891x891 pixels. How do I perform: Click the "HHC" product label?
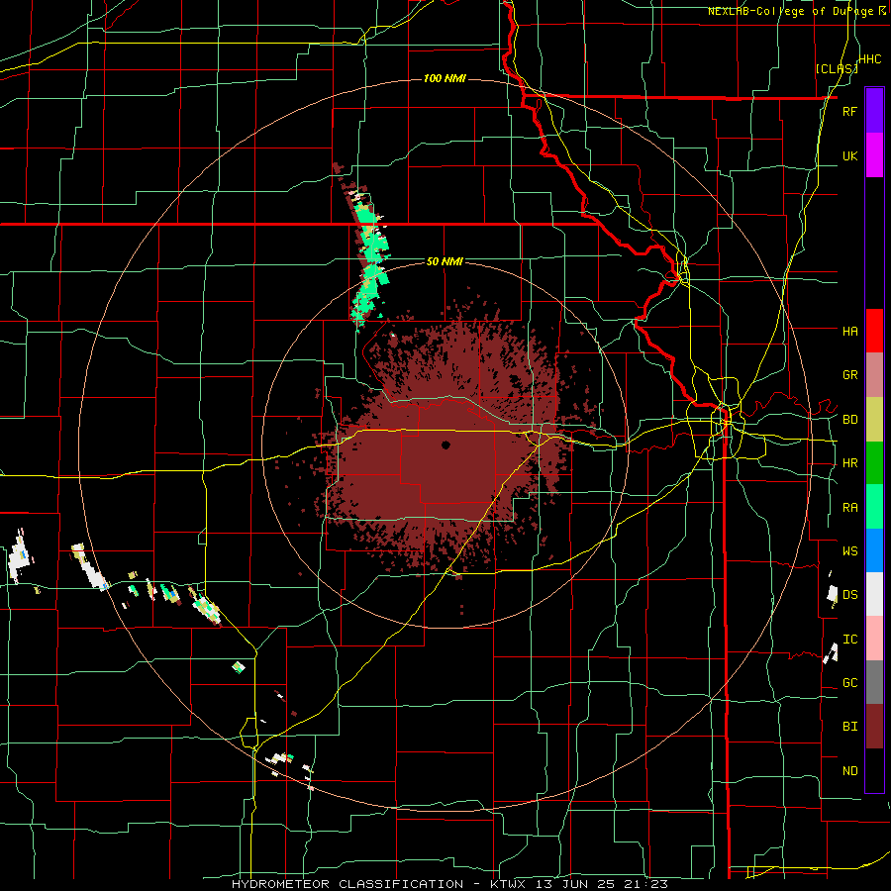tap(870, 59)
